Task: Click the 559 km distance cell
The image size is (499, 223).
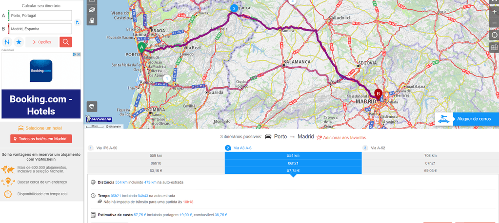Action: [x=156, y=156]
